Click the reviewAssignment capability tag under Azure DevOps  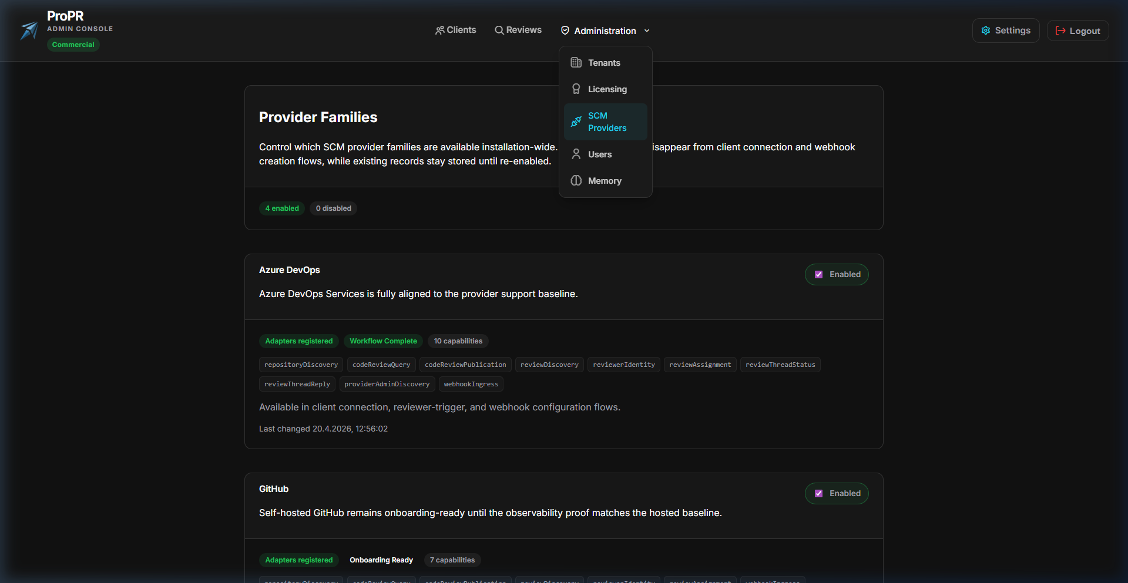pyautogui.click(x=700, y=365)
